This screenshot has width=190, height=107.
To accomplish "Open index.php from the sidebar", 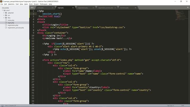I will (11, 20).
